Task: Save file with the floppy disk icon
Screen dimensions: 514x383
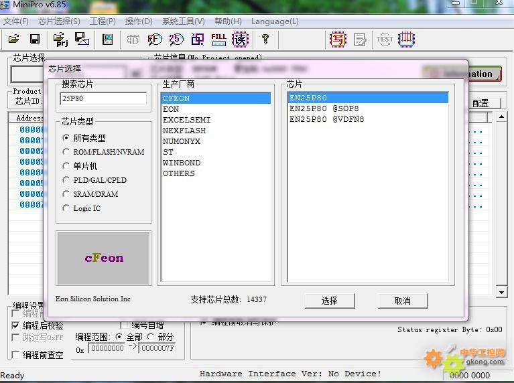Action: tap(35, 40)
